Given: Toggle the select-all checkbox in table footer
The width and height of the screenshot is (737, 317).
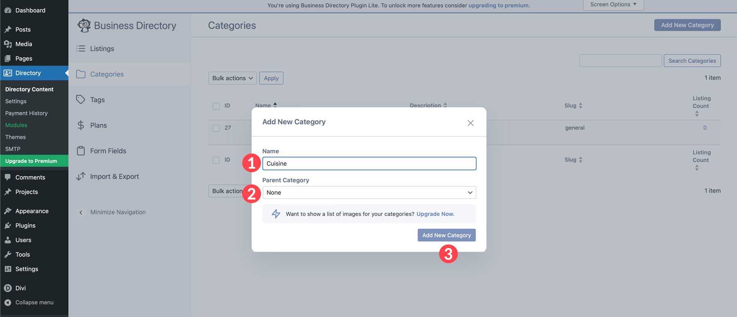Looking at the screenshot, I should coord(216,160).
